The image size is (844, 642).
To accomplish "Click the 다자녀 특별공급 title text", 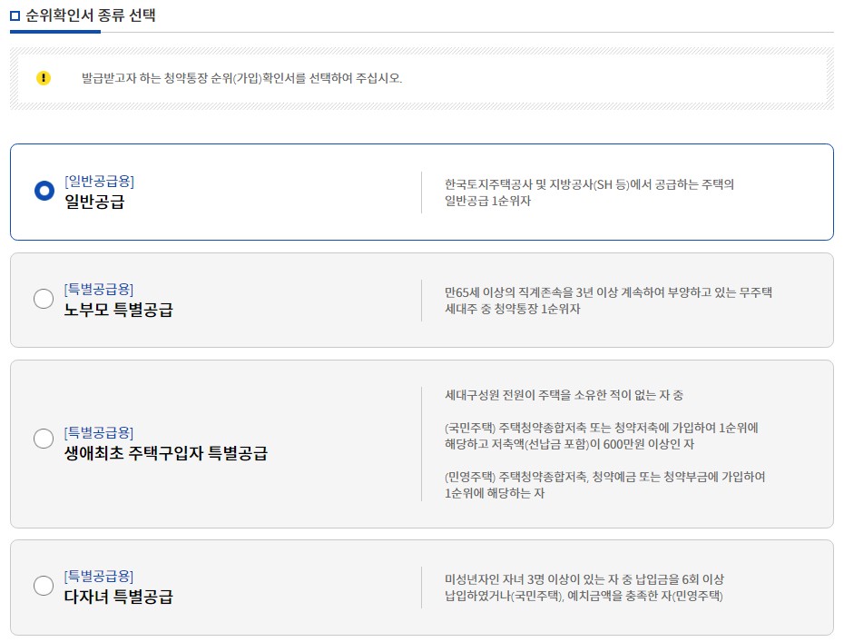I will coord(118,597).
